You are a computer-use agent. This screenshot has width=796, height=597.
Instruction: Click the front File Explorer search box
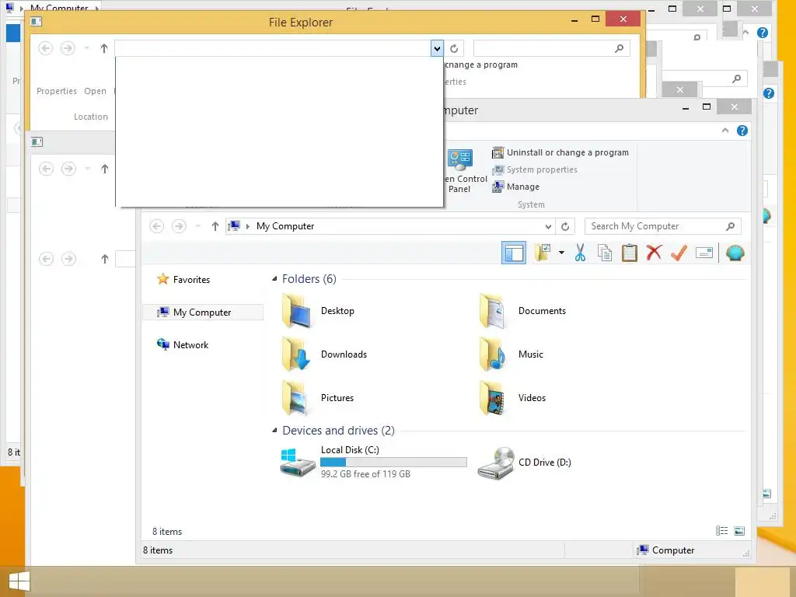pos(551,48)
